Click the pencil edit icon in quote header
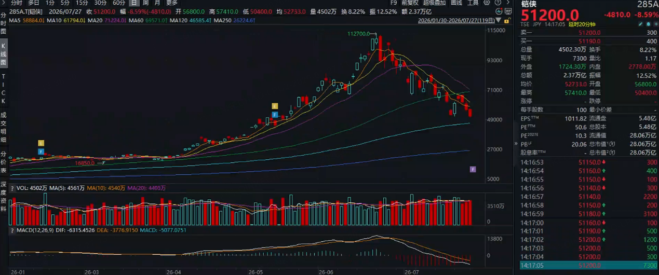The image size is (659, 275). point(640,24)
